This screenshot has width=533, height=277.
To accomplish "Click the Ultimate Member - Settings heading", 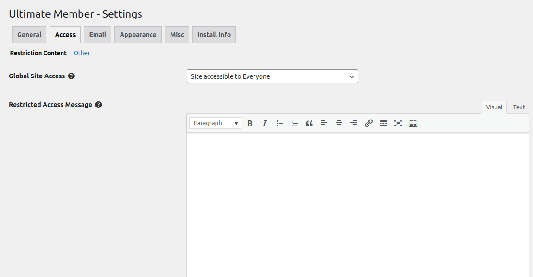I will click(76, 14).
